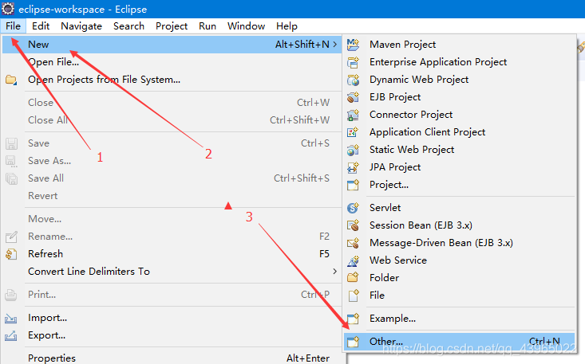The height and width of the screenshot is (364, 585).
Task: Open the Search menu
Action: point(128,26)
